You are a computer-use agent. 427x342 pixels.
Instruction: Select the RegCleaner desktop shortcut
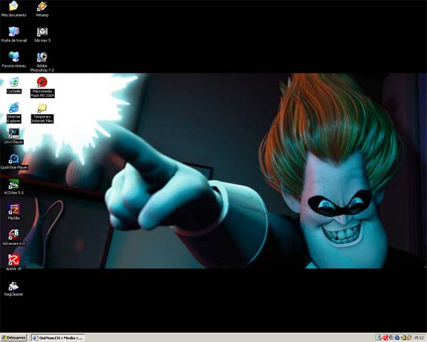point(13,289)
